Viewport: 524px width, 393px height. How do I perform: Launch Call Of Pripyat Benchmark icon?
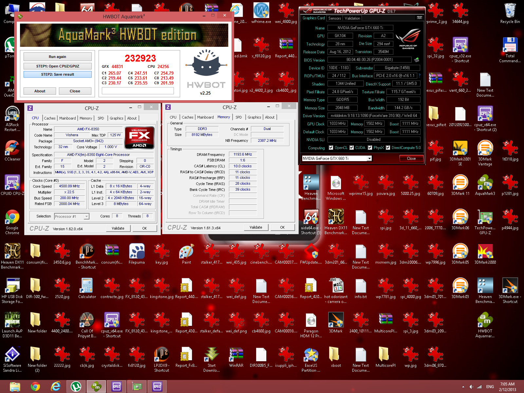point(87,325)
